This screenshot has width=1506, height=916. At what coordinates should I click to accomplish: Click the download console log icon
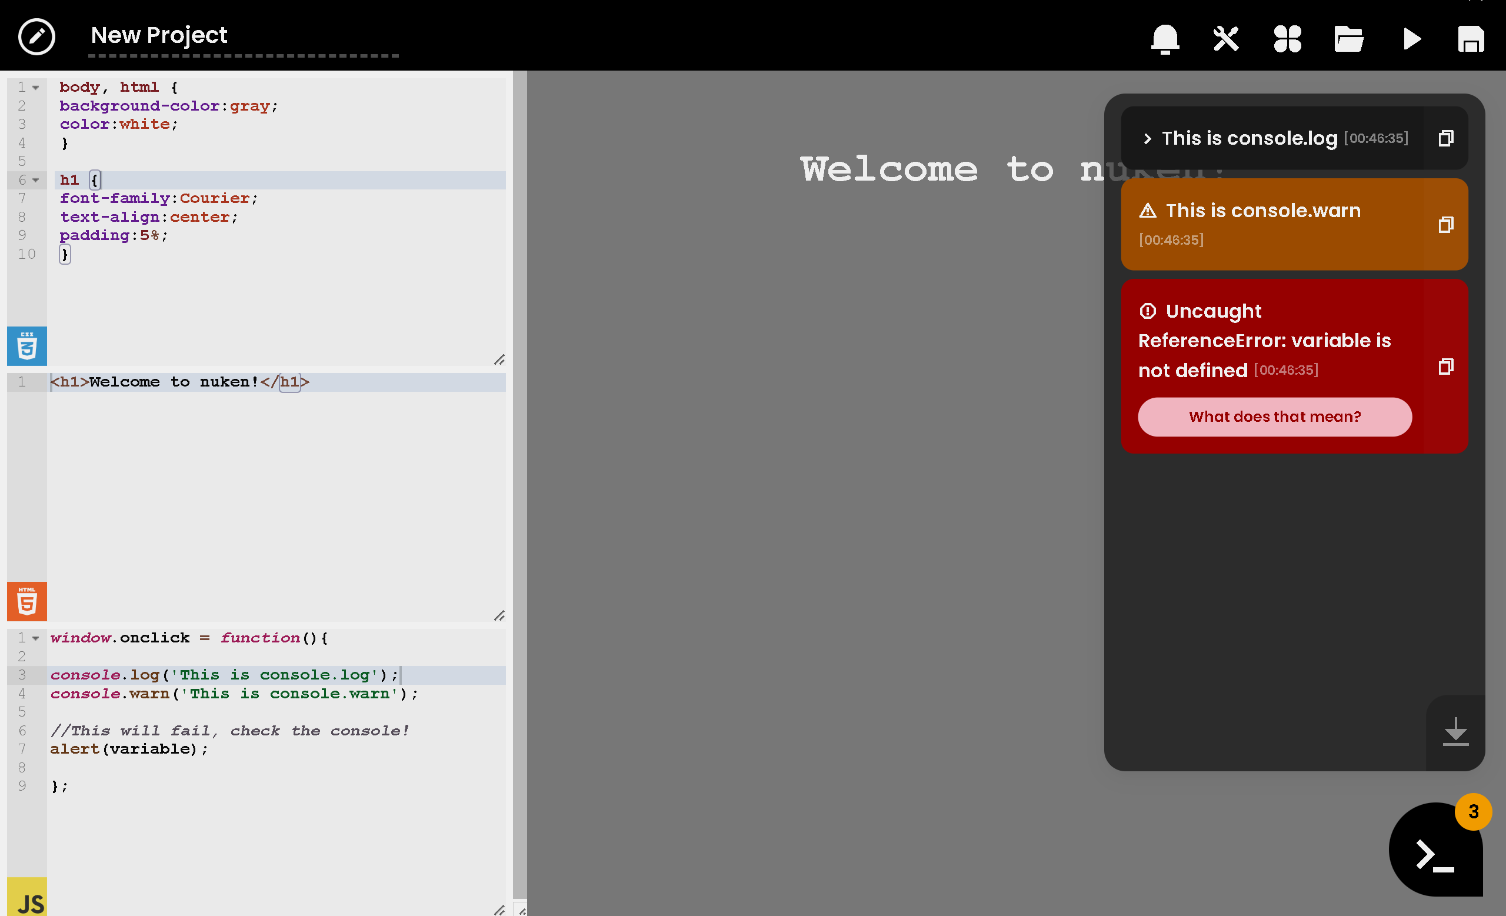tap(1455, 731)
